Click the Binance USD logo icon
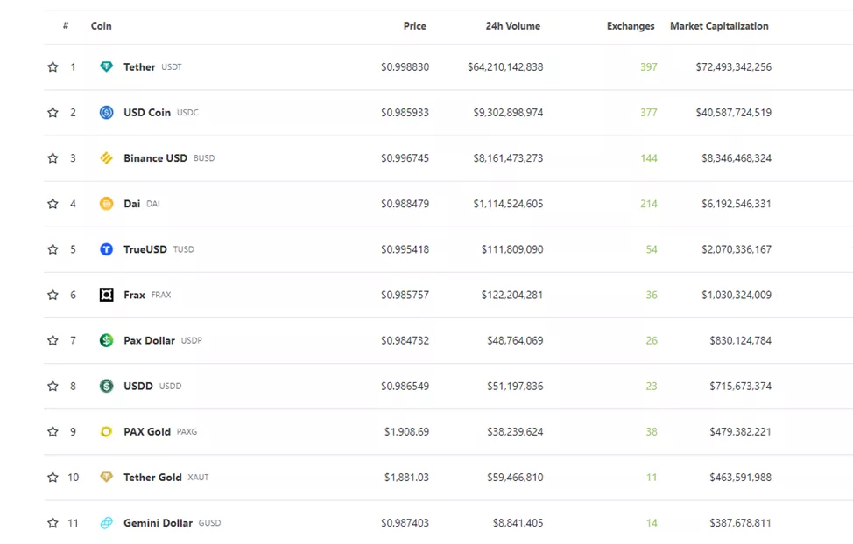 click(106, 158)
